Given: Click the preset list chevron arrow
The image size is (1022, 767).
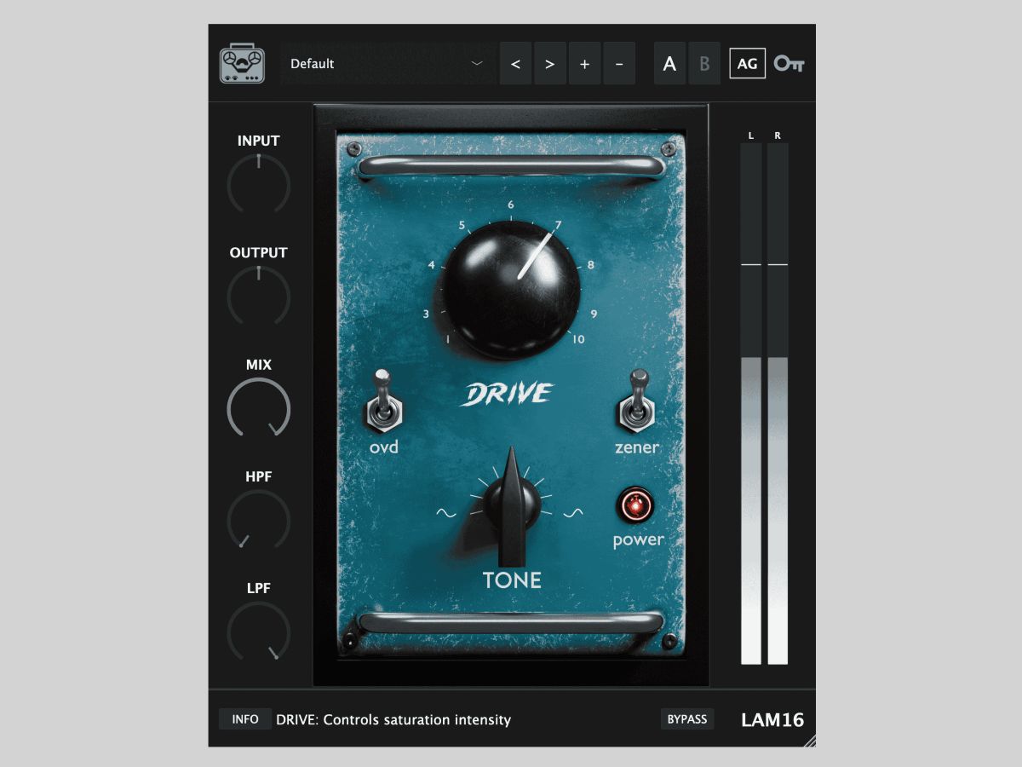Looking at the screenshot, I should [476, 63].
